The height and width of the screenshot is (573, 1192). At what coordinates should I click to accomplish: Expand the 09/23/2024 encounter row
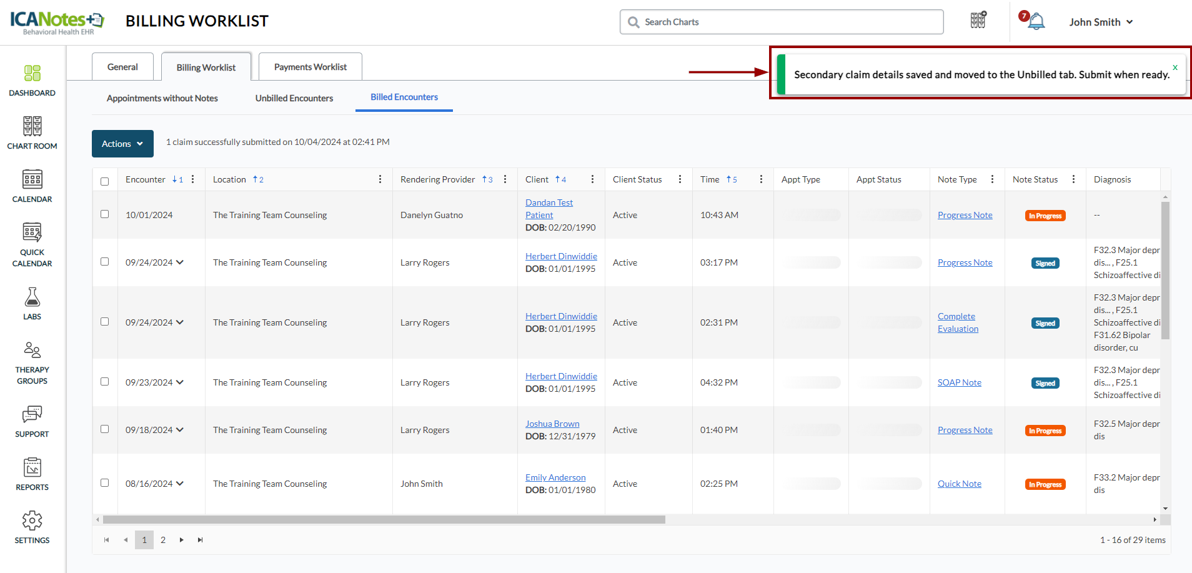pyautogui.click(x=180, y=382)
